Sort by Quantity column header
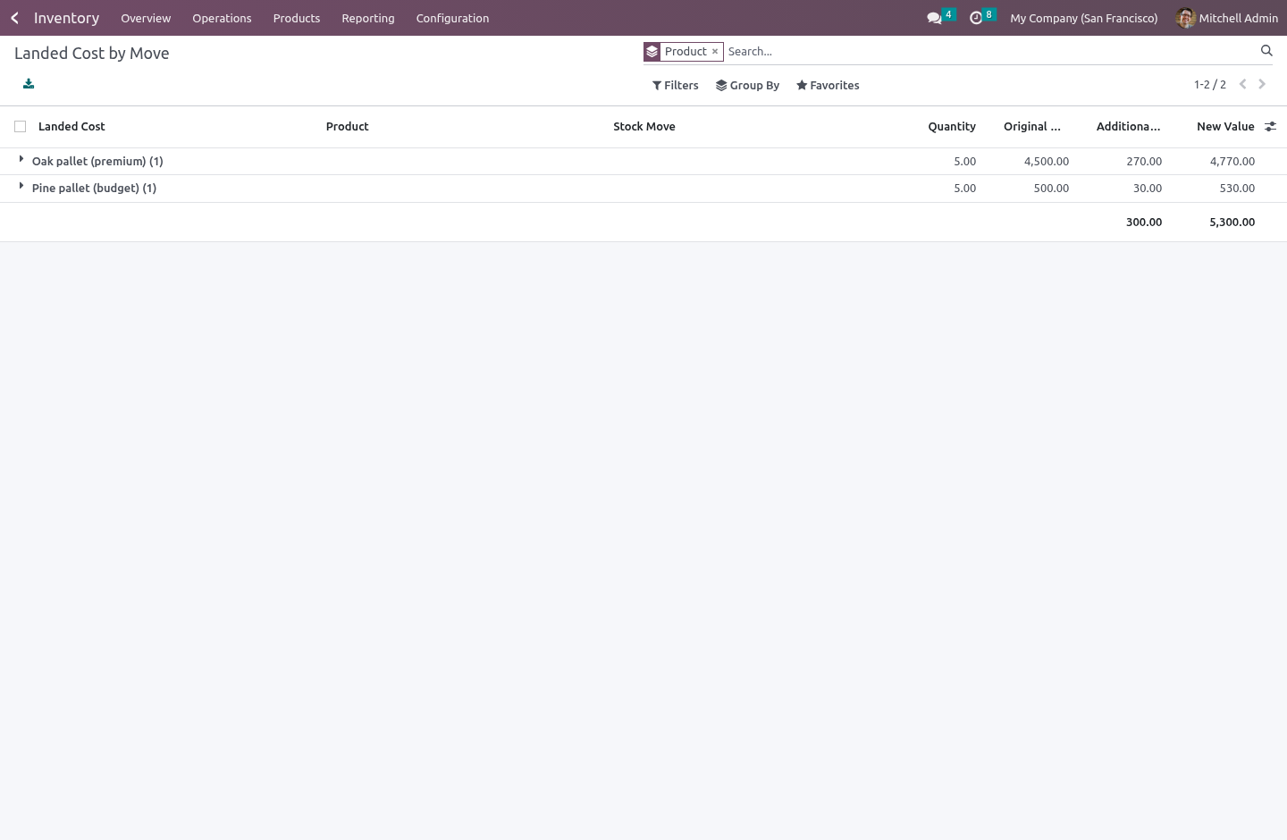 click(952, 127)
